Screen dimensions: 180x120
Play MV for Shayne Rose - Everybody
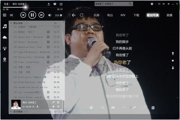(x=48, y=37)
